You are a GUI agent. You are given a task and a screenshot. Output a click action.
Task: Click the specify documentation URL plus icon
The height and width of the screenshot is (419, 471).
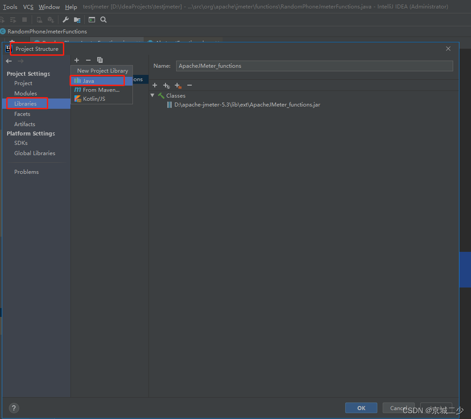[x=166, y=86]
